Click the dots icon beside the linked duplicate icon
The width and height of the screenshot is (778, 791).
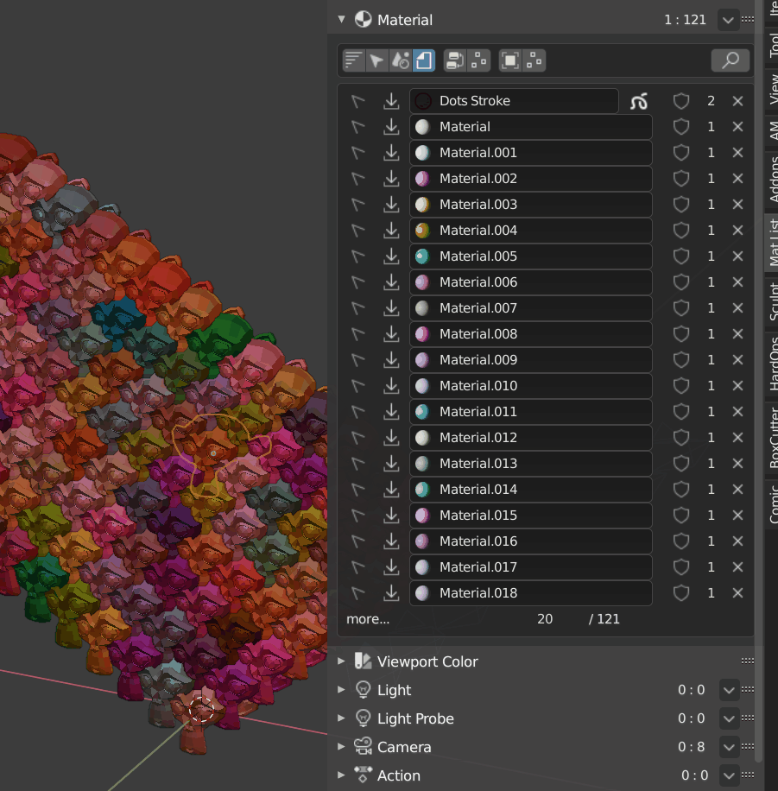(x=479, y=60)
